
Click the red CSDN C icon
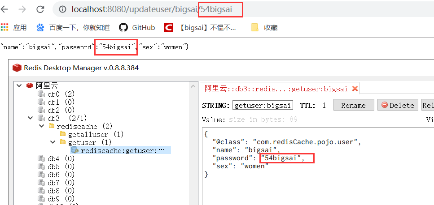click(169, 27)
